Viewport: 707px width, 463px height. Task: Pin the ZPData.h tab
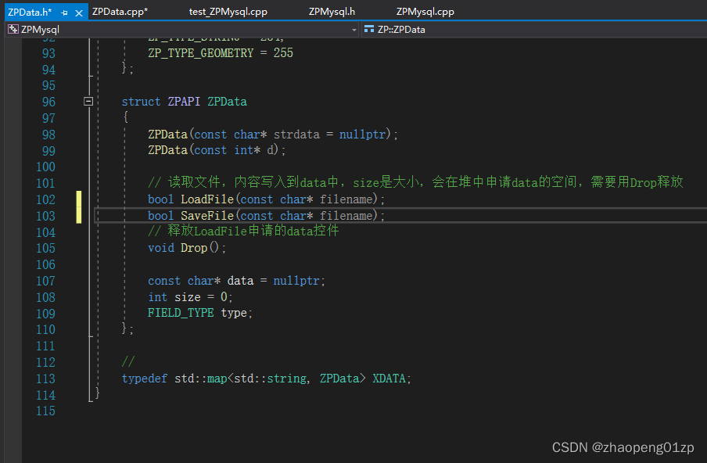point(64,13)
